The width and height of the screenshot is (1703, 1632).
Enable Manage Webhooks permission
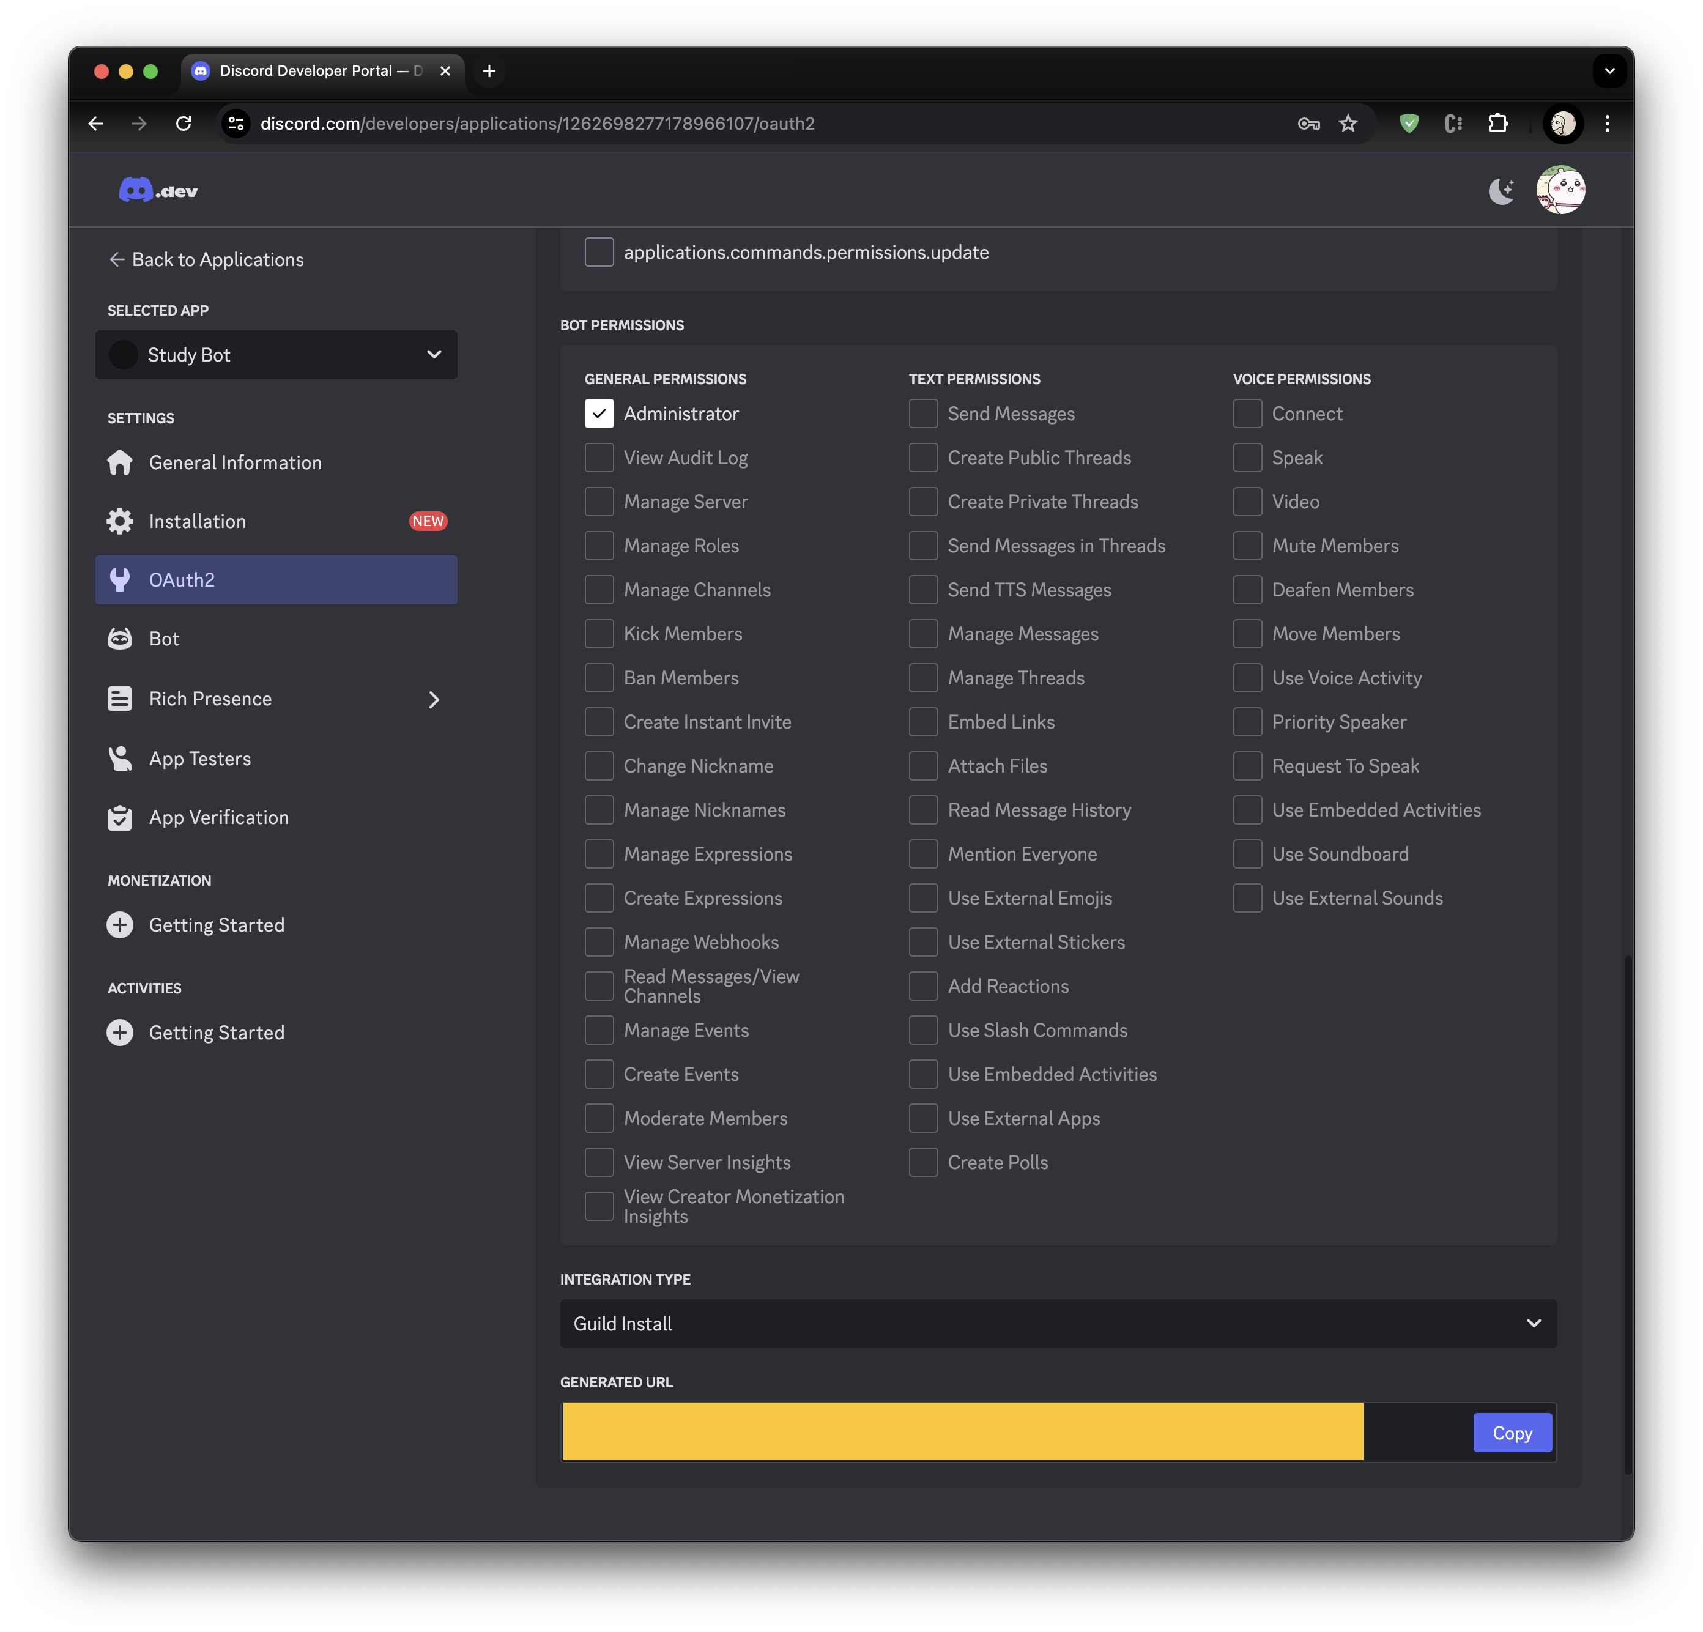click(599, 942)
